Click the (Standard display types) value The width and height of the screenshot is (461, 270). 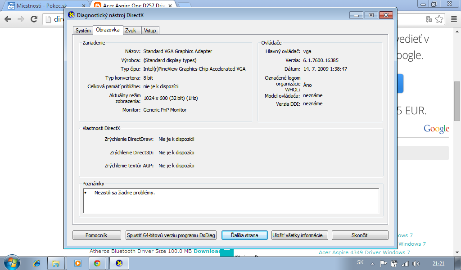pyautogui.click(x=170, y=60)
